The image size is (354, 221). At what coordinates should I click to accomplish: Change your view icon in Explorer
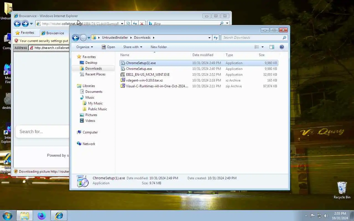[257, 47]
